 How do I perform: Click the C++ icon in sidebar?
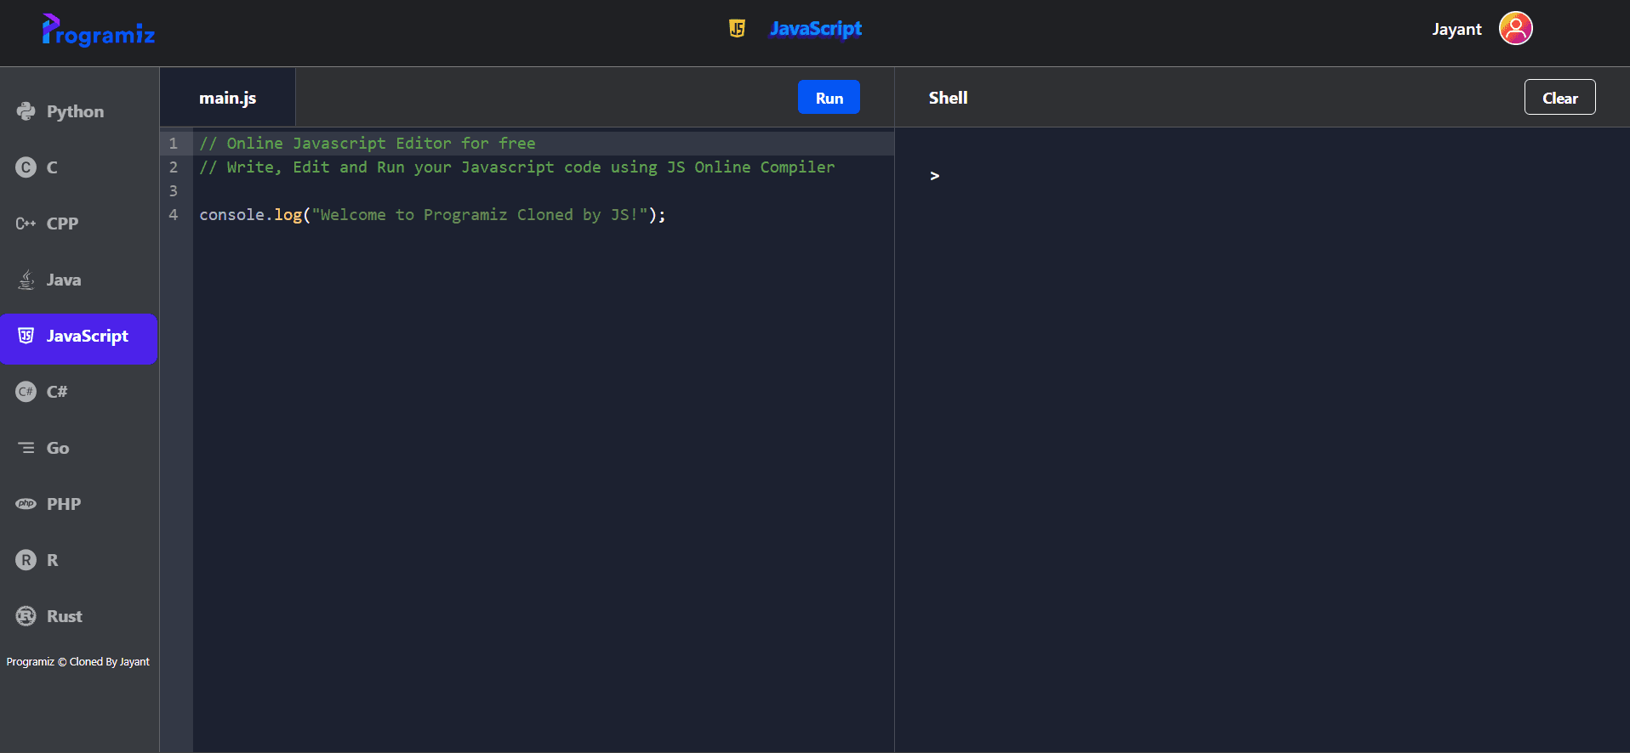click(x=26, y=224)
